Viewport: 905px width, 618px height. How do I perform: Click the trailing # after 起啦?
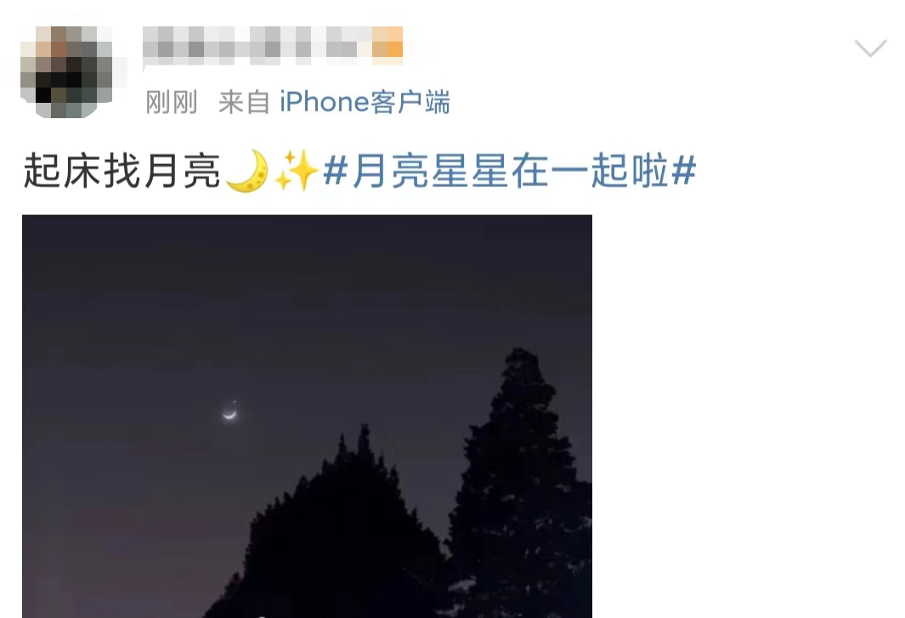click(x=684, y=171)
